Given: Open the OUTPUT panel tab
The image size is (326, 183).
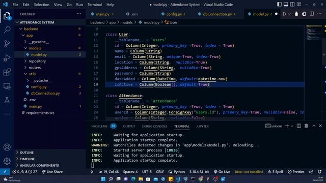Looking at the screenshot, I should click(129, 126).
